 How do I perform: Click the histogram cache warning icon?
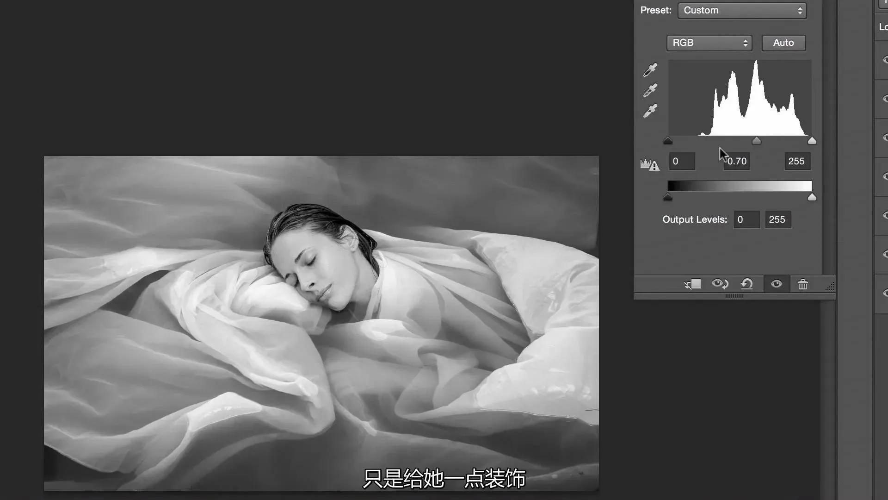pyautogui.click(x=650, y=164)
